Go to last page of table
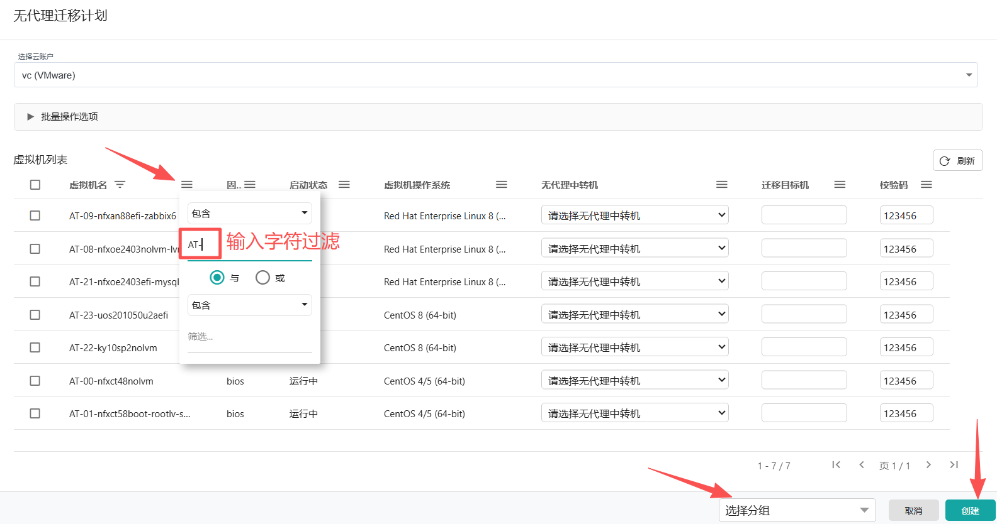Image resolution: width=997 pixels, height=524 pixels. [954, 465]
